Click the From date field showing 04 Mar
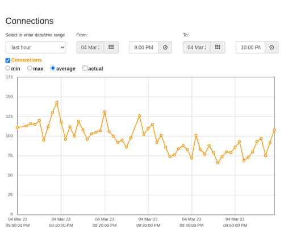The image size is (284, 229). [90, 47]
